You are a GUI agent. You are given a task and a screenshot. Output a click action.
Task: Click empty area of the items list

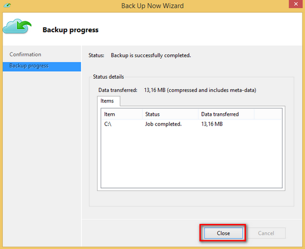coord(192,158)
